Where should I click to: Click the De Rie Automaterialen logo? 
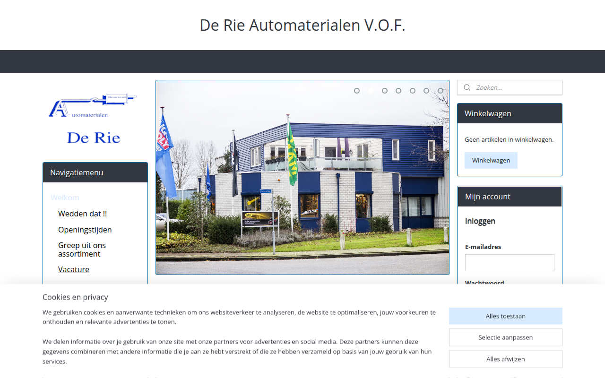pyautogui.click(x=93, y=119)
